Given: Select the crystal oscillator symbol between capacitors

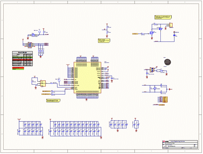Looking at the screenshot, I should (155, 88).
